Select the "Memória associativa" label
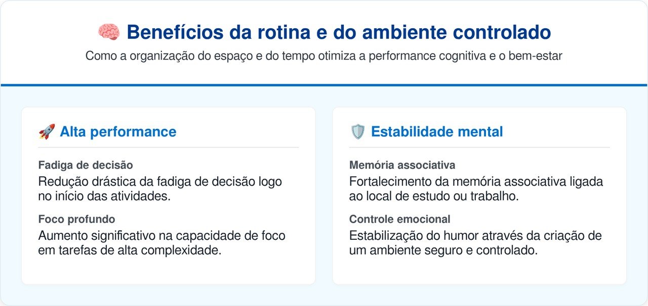The width and height of the screenshot is (648, 306). 402,165
